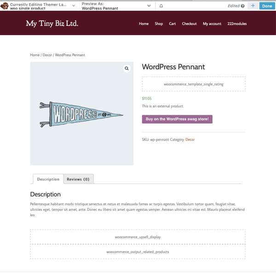Click Buy on the WordPress swag store
This screenshot has width=276, height=274.
click(x=177, y=119)
